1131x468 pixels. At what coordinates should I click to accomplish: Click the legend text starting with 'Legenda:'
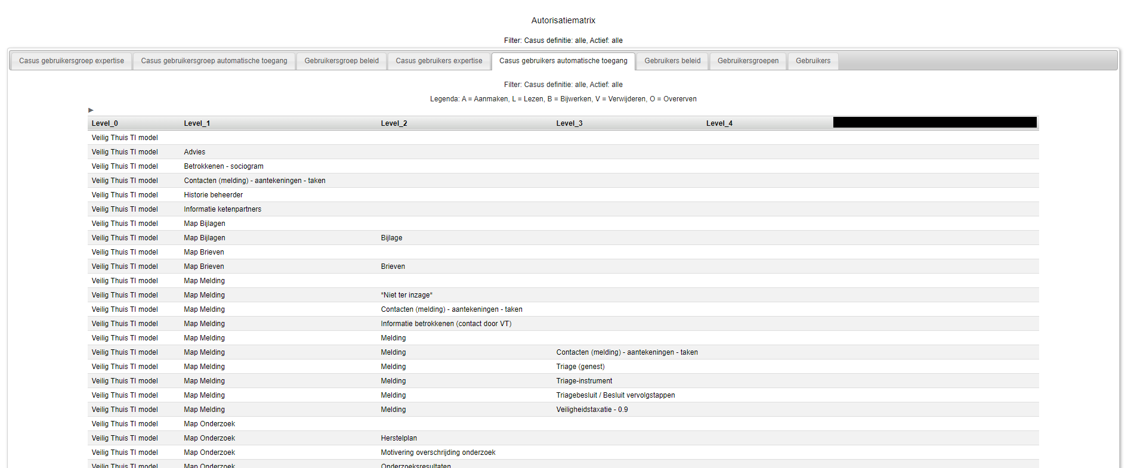click(564, 99)
